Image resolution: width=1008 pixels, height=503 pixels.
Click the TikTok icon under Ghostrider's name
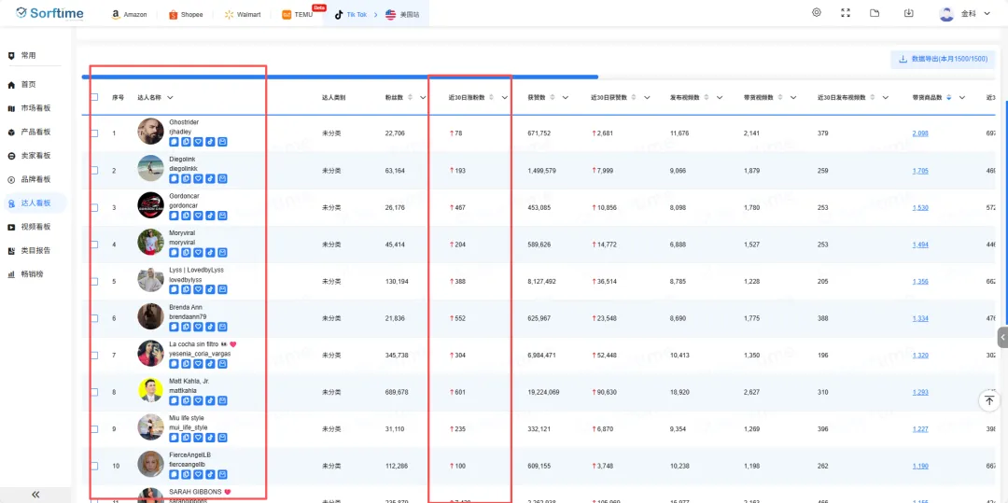click(210, 142)
